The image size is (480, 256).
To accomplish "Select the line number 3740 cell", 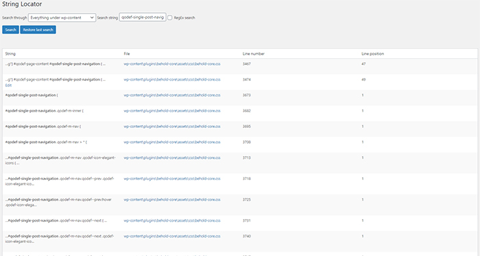I will coord(247,236).
